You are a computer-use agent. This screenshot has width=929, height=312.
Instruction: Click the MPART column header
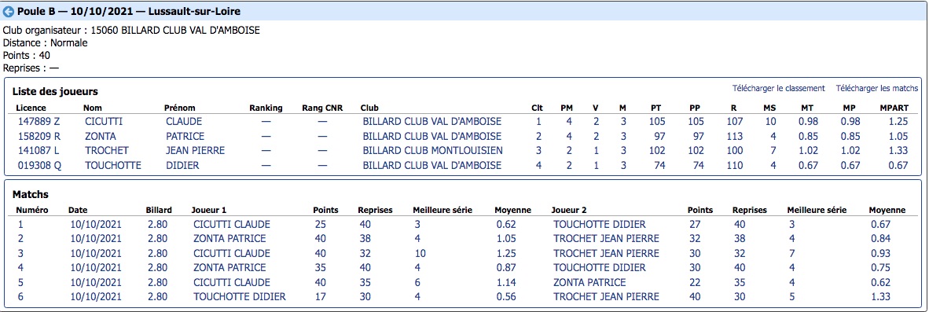894,108
